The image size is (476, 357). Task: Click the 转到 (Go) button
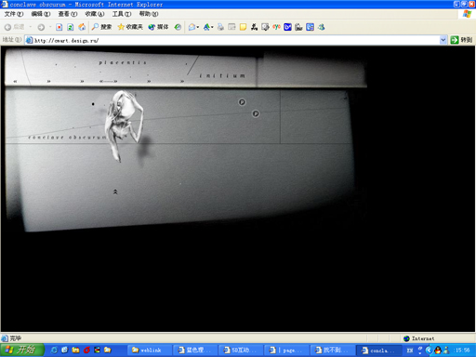point(461,40)
